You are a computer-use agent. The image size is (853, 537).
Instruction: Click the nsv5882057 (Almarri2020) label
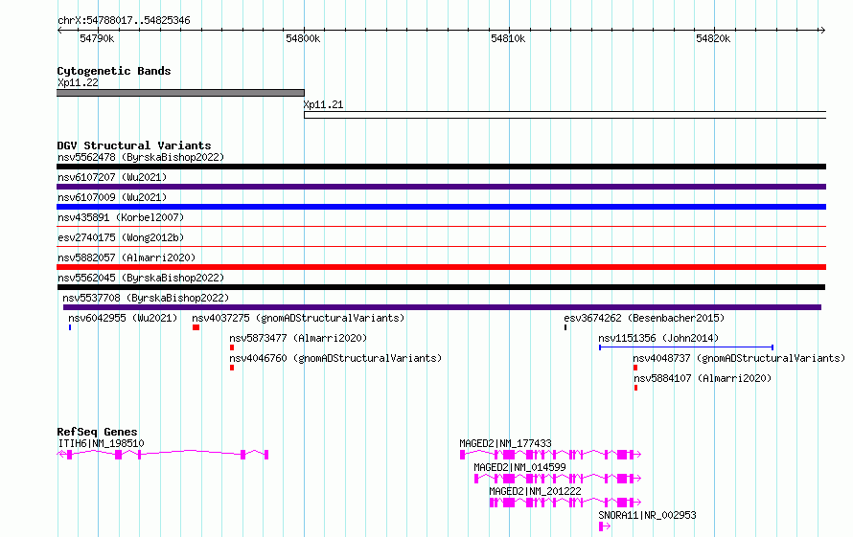[127, 257]
